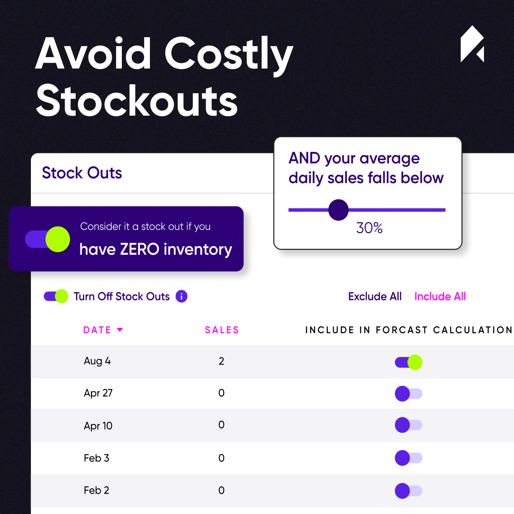514x514 pixels.
Task: Click the 30% slider value label
Action: [x=369, y=228]
